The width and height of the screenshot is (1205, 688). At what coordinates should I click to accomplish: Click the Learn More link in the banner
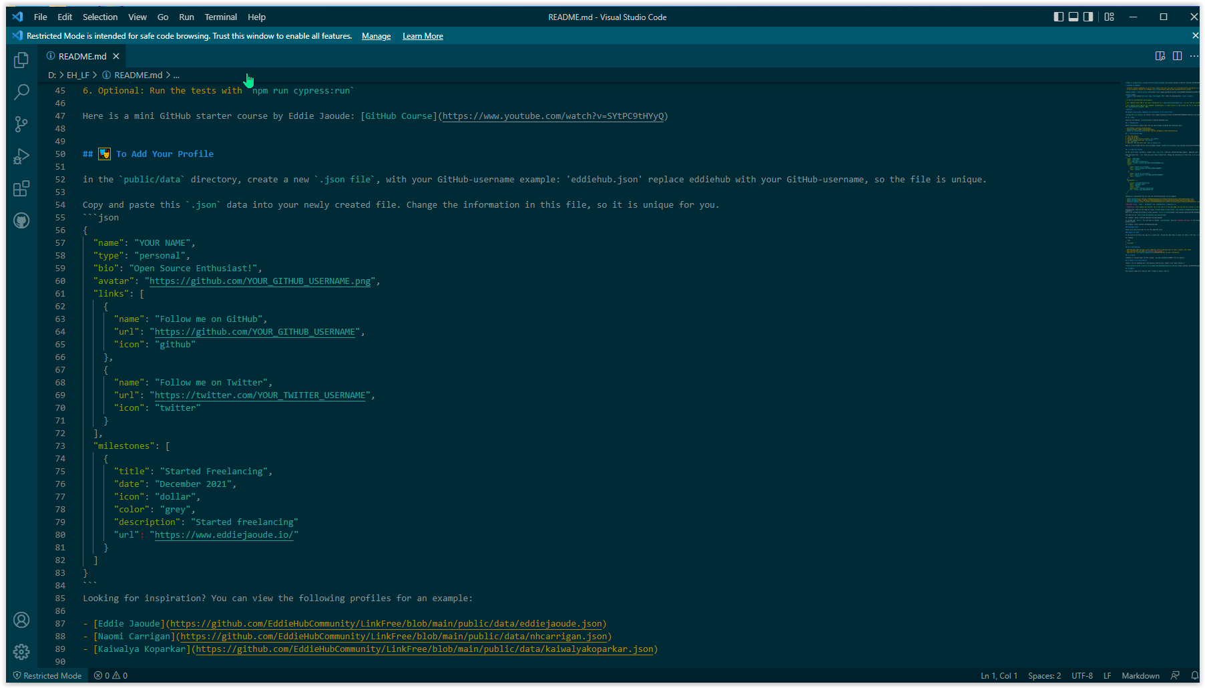pos(423,36)
